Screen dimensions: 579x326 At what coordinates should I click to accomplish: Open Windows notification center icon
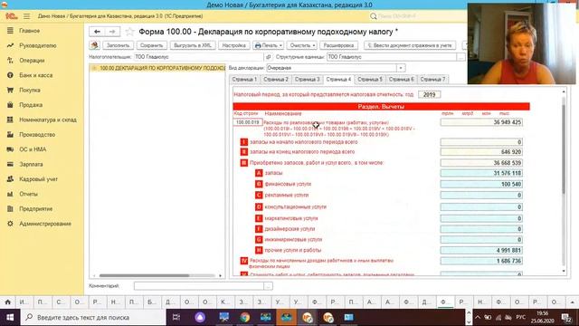point(565,317)
